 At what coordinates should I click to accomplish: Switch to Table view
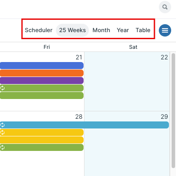pos(143,30)
